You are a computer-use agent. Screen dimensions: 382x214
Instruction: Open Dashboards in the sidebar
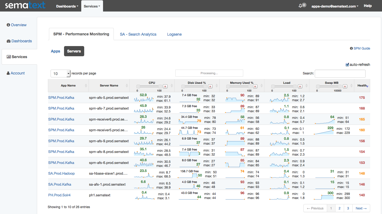point(19,41)
